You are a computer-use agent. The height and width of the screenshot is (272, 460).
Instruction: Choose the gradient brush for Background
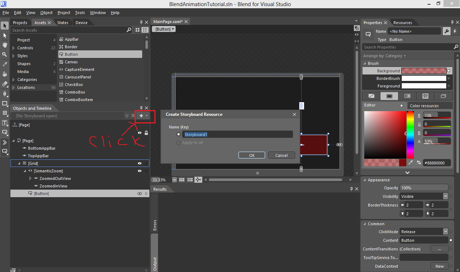[407, 96]
